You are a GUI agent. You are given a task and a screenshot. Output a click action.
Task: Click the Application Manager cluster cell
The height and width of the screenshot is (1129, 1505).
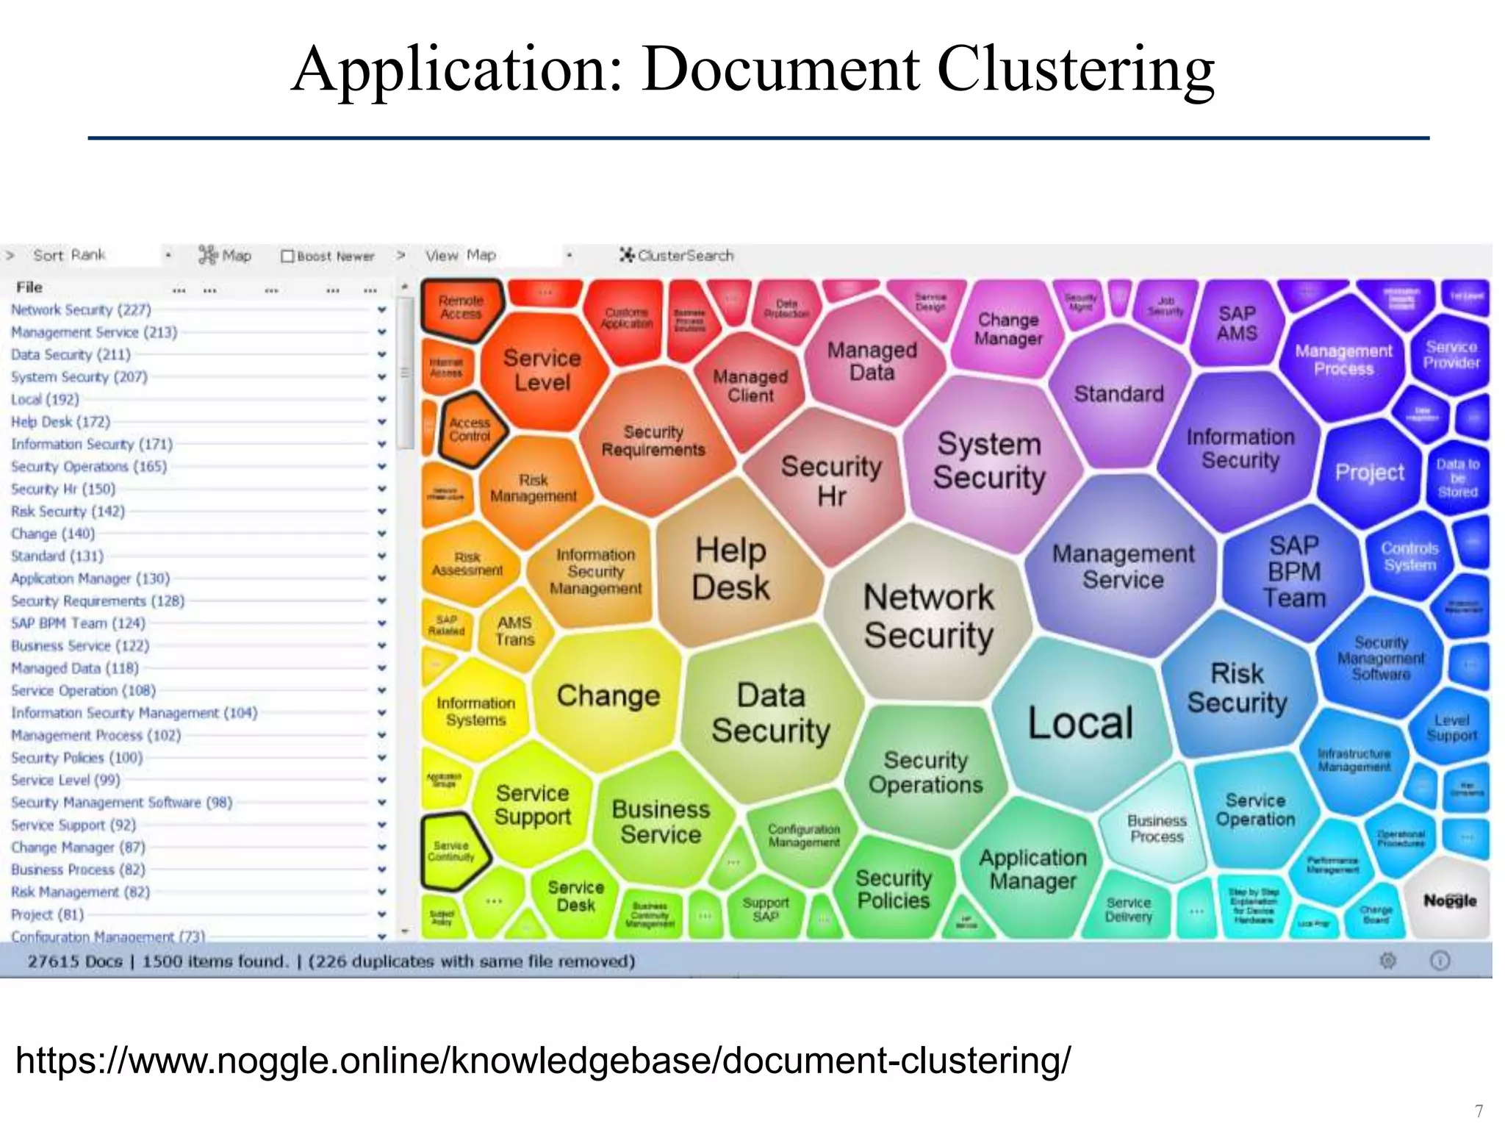tap(1032, 869)
